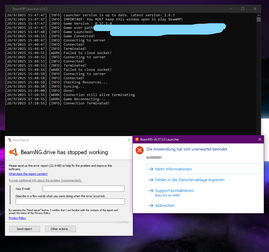Viewport: 269px width, 252px height.
Task: Click 'Connection Terminated!' log line
Action: coord(57,103)
